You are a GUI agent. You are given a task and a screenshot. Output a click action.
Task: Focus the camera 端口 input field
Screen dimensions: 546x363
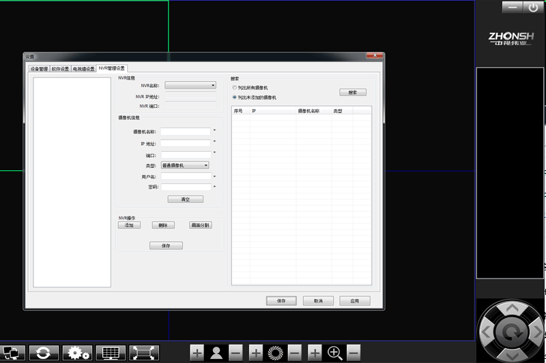(x=186, y=155)
